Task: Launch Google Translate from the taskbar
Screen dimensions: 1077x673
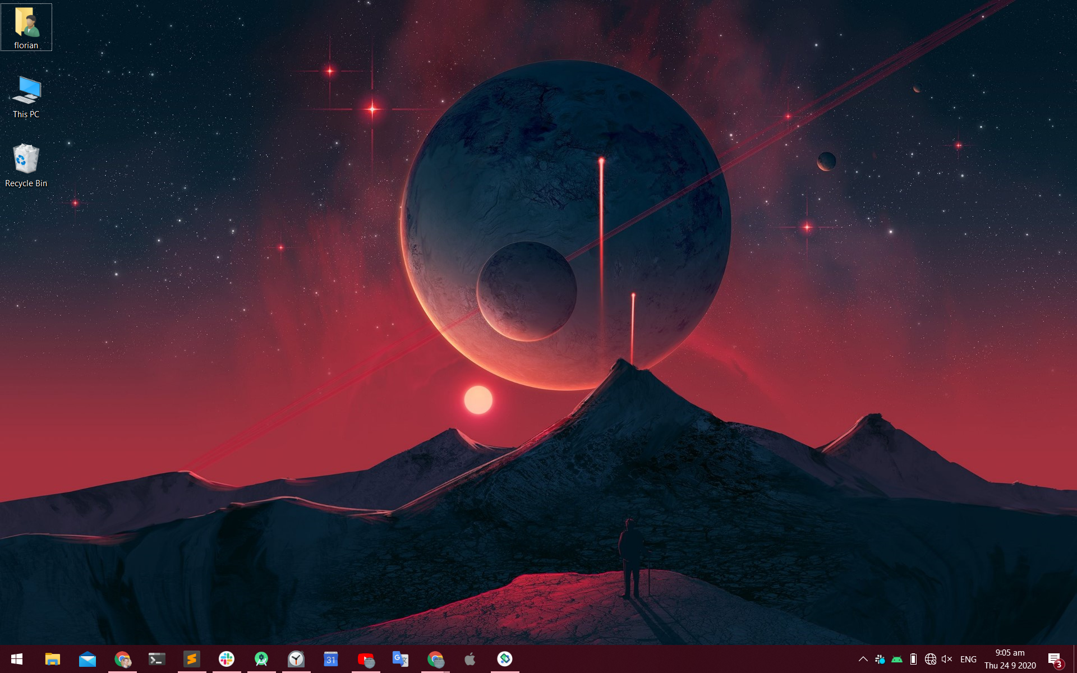Action: (x=401, y=659)
